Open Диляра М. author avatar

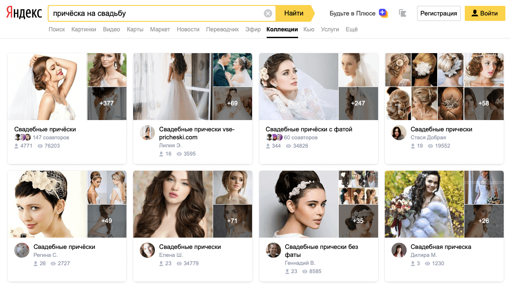(x=399, y=250)
